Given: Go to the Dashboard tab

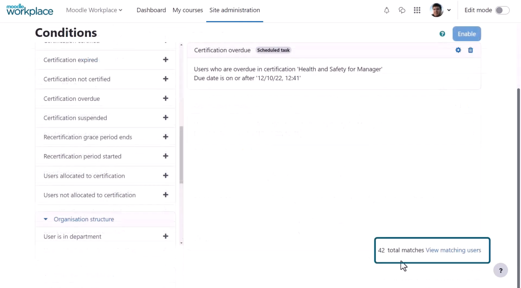Looking at the screenshot, I should point(151,10).
